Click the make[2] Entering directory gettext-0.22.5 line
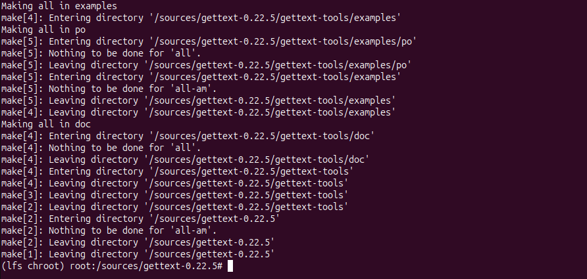587x279 pixels. point(140,219)
